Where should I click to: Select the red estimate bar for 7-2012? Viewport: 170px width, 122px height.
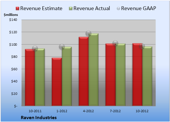pyautogui.click(x=110, y=75)
